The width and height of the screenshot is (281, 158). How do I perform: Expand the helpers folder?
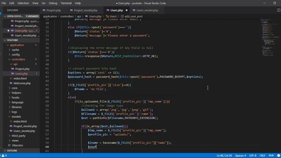click(x=16, y=93)
